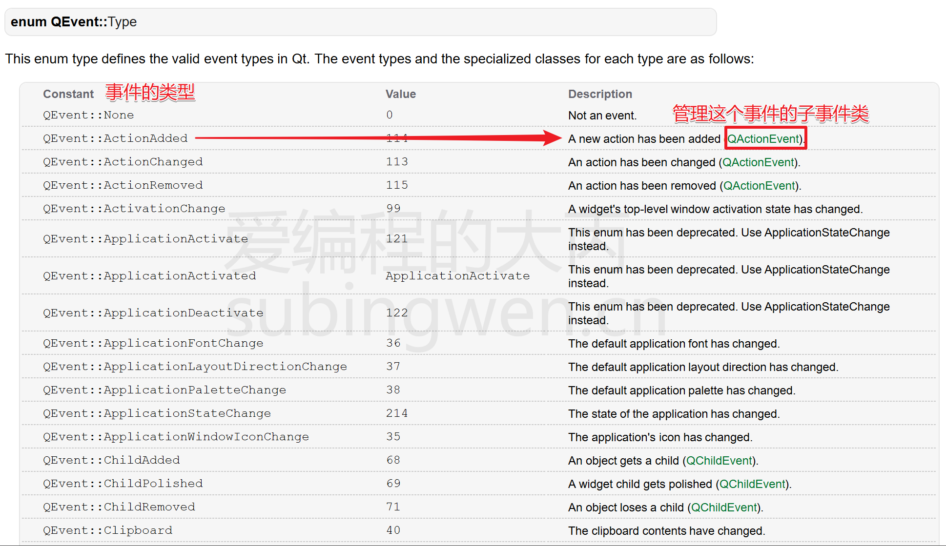The height and width of the screenshot is (546, 946).
Task: Click QEvent::ApplicationActivate constant name
Action: [145, 239]
